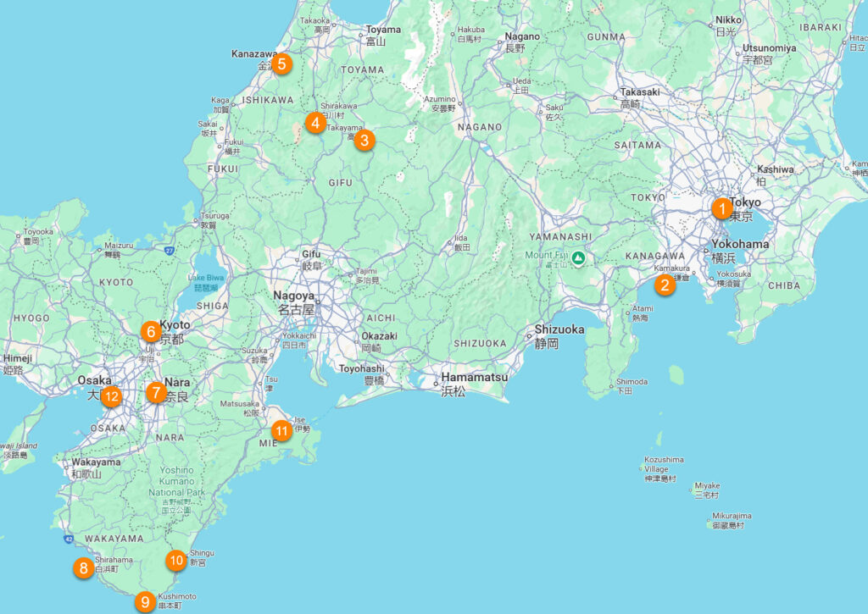868x614 pixels.
Task: Click marker 7 at Nara
Action: tap(155, 392)
